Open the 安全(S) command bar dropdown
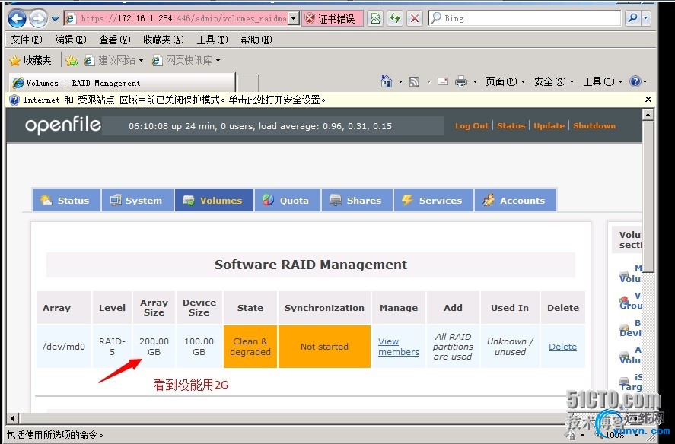 [553, 81]
